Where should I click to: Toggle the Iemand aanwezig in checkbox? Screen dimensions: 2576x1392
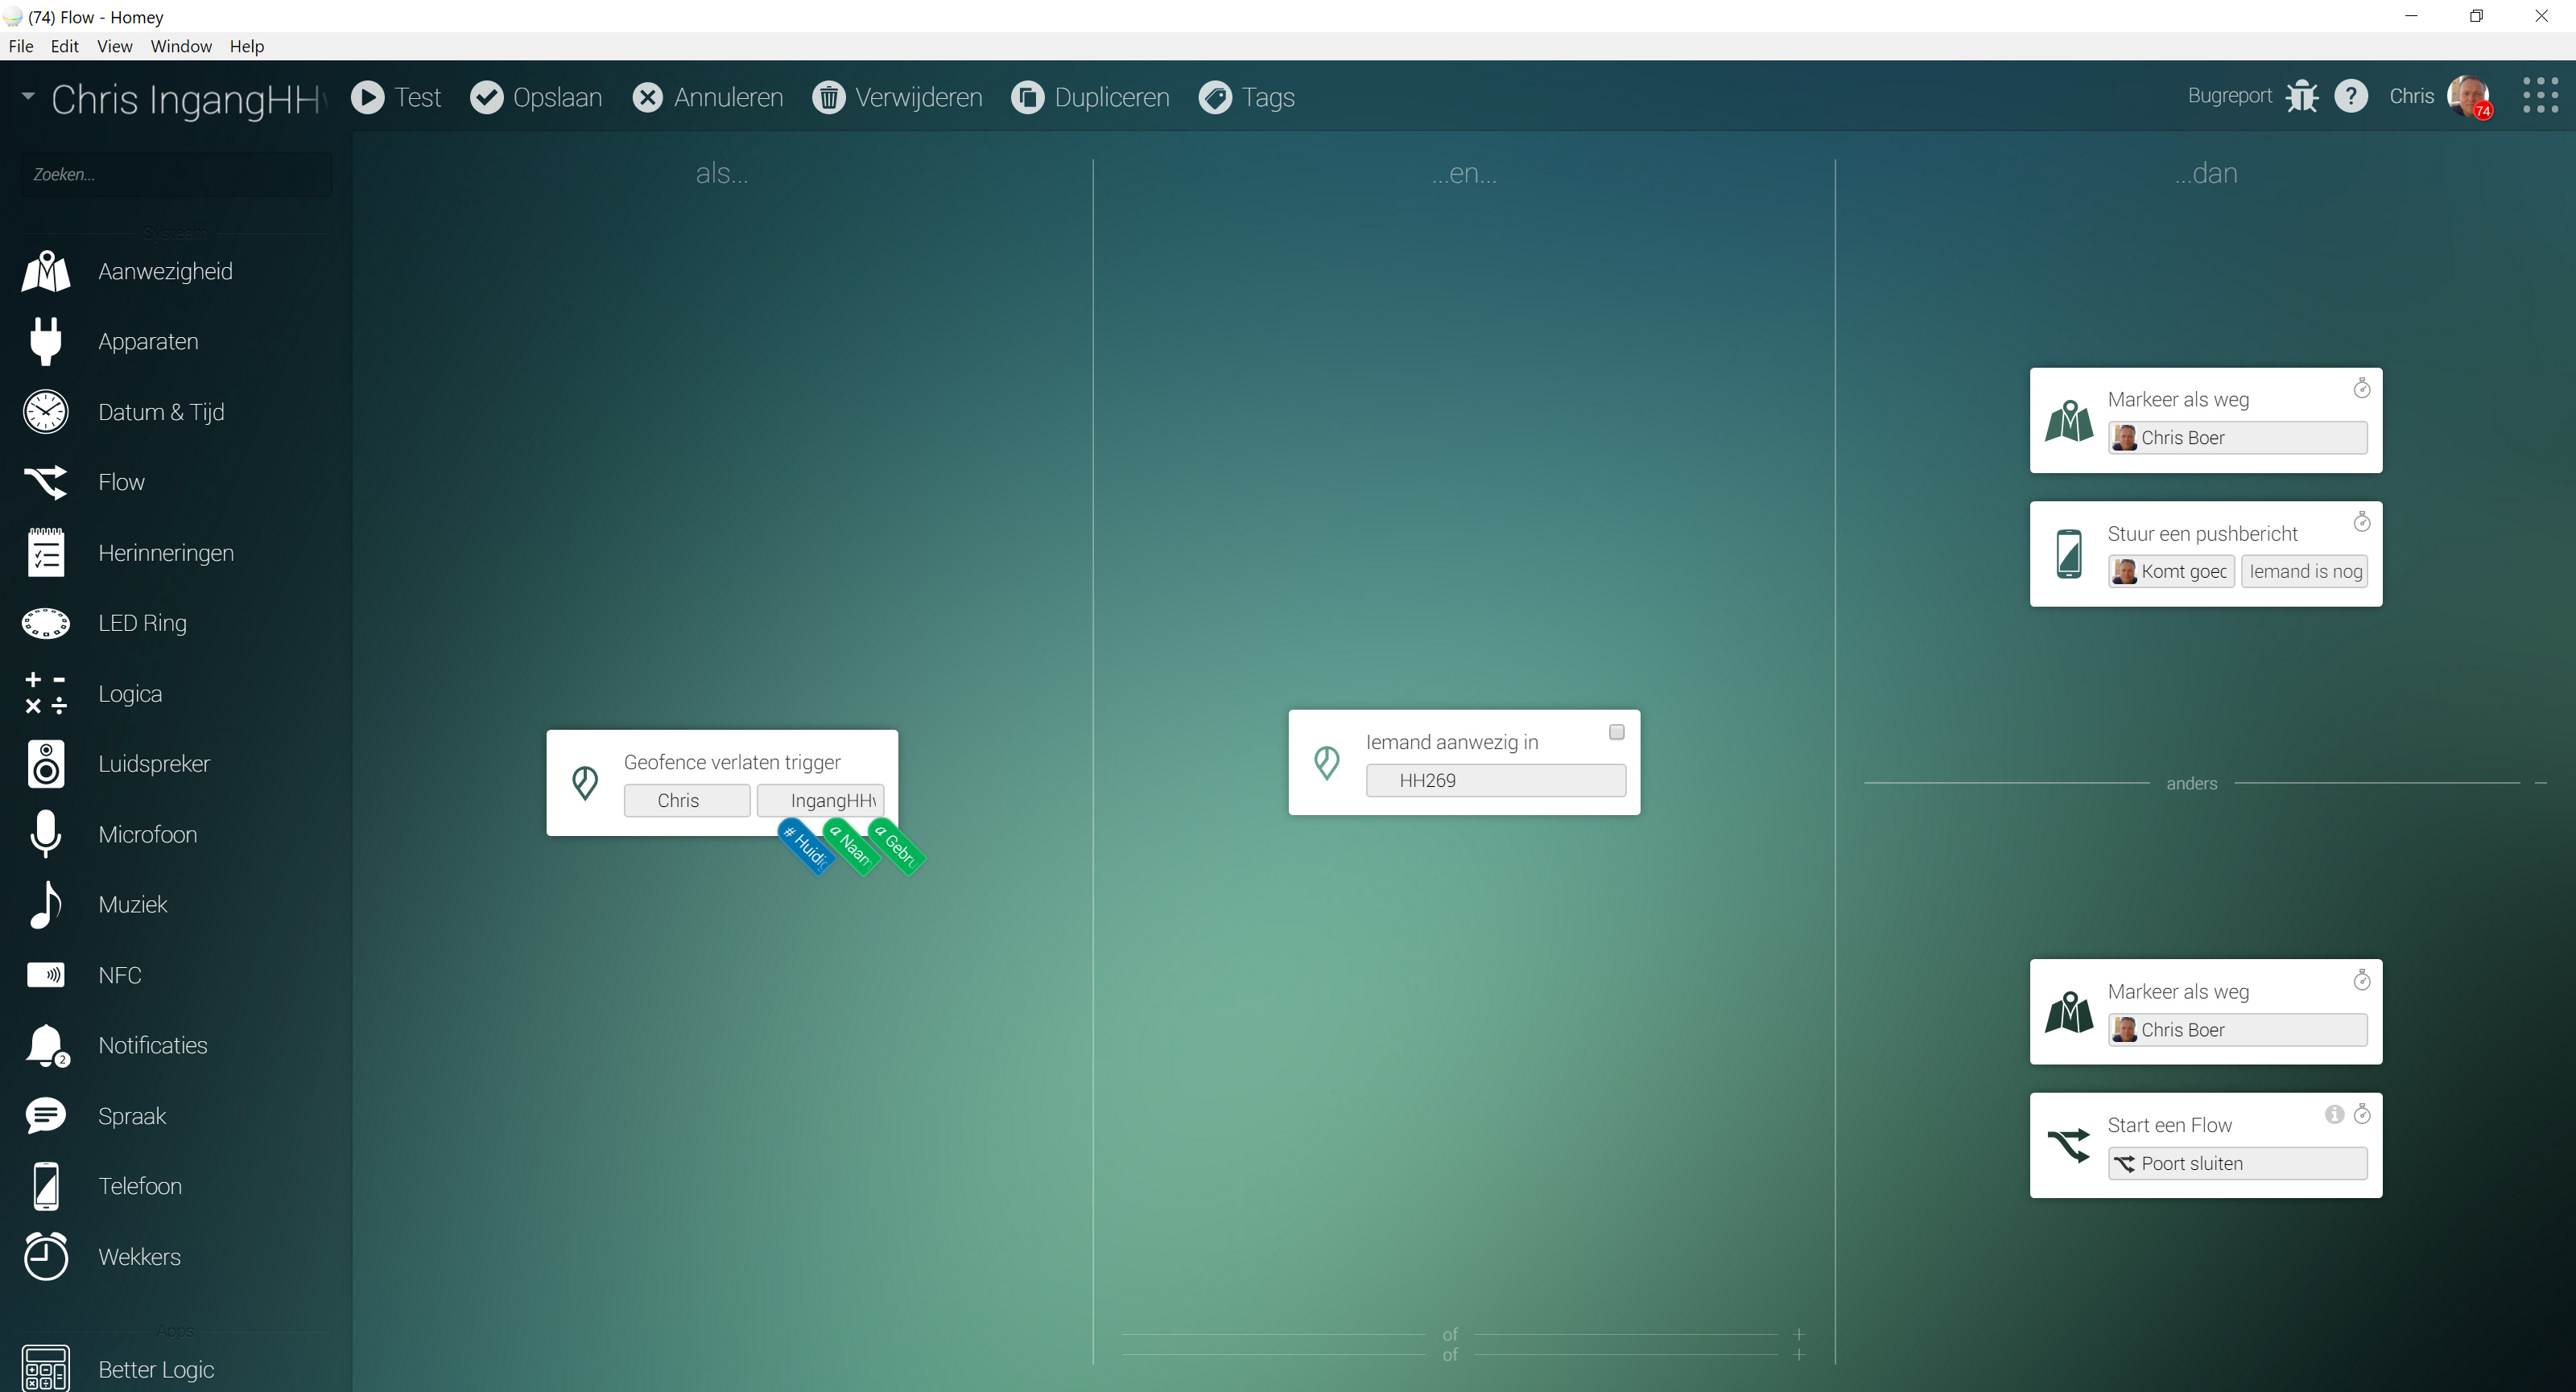click(1616, 732)
